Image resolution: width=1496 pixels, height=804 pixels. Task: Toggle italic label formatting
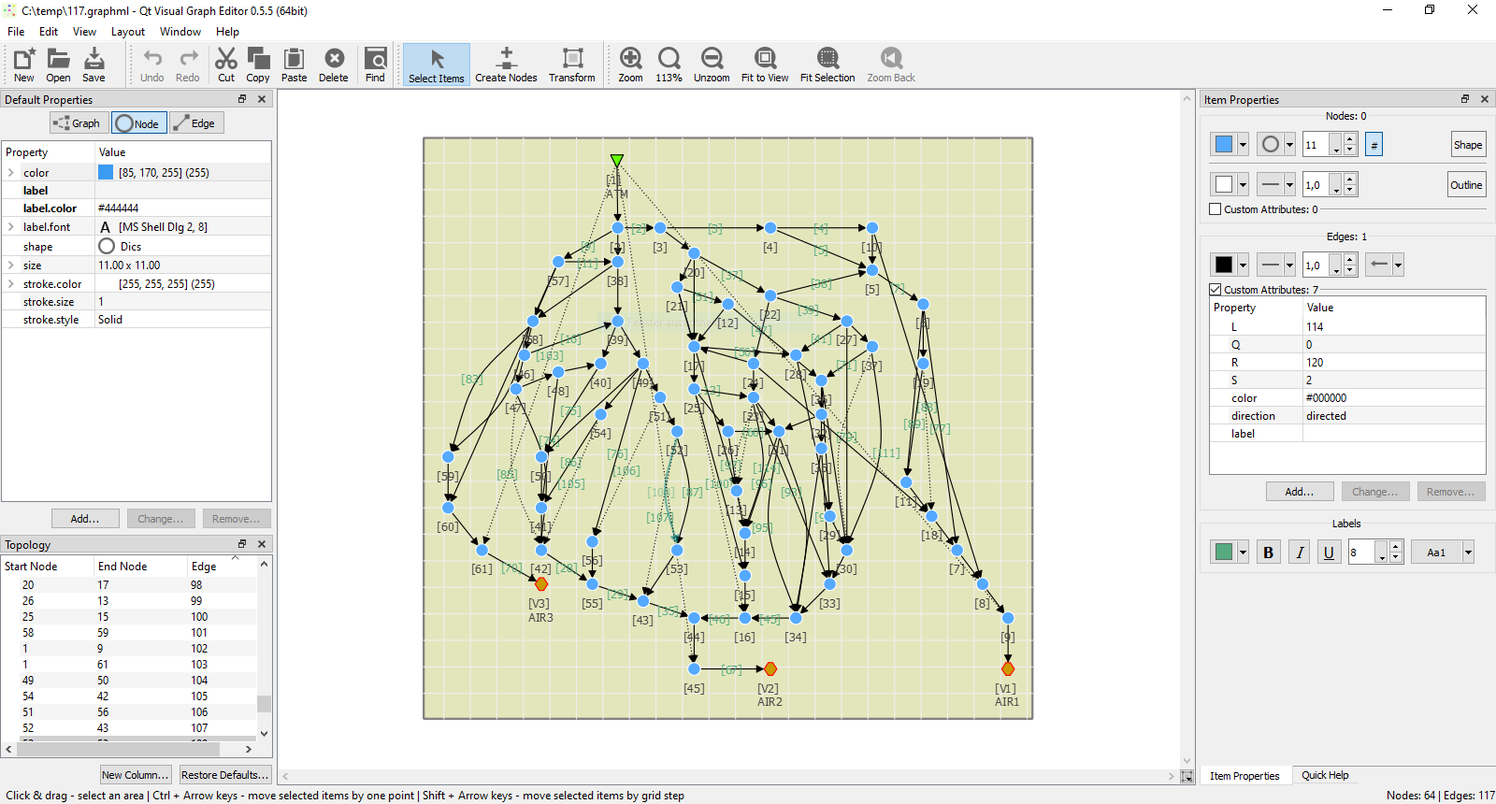1300,553
